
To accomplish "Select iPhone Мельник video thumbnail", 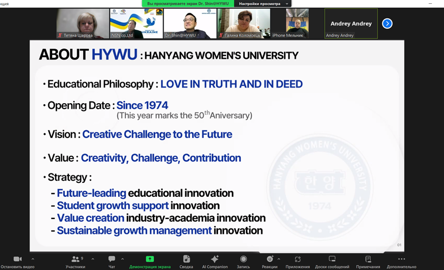I will tap(297, 23).
